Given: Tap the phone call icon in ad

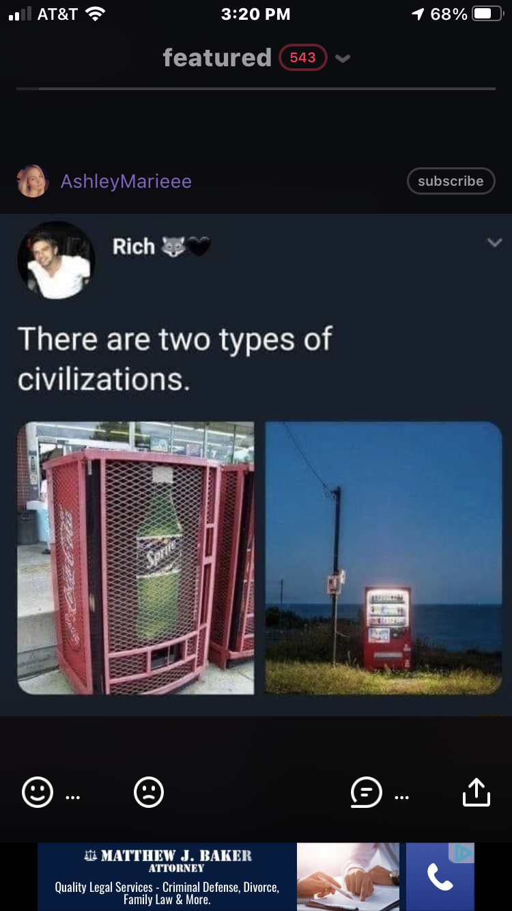Looking at the screenshot, I should (x=440, y=877).
